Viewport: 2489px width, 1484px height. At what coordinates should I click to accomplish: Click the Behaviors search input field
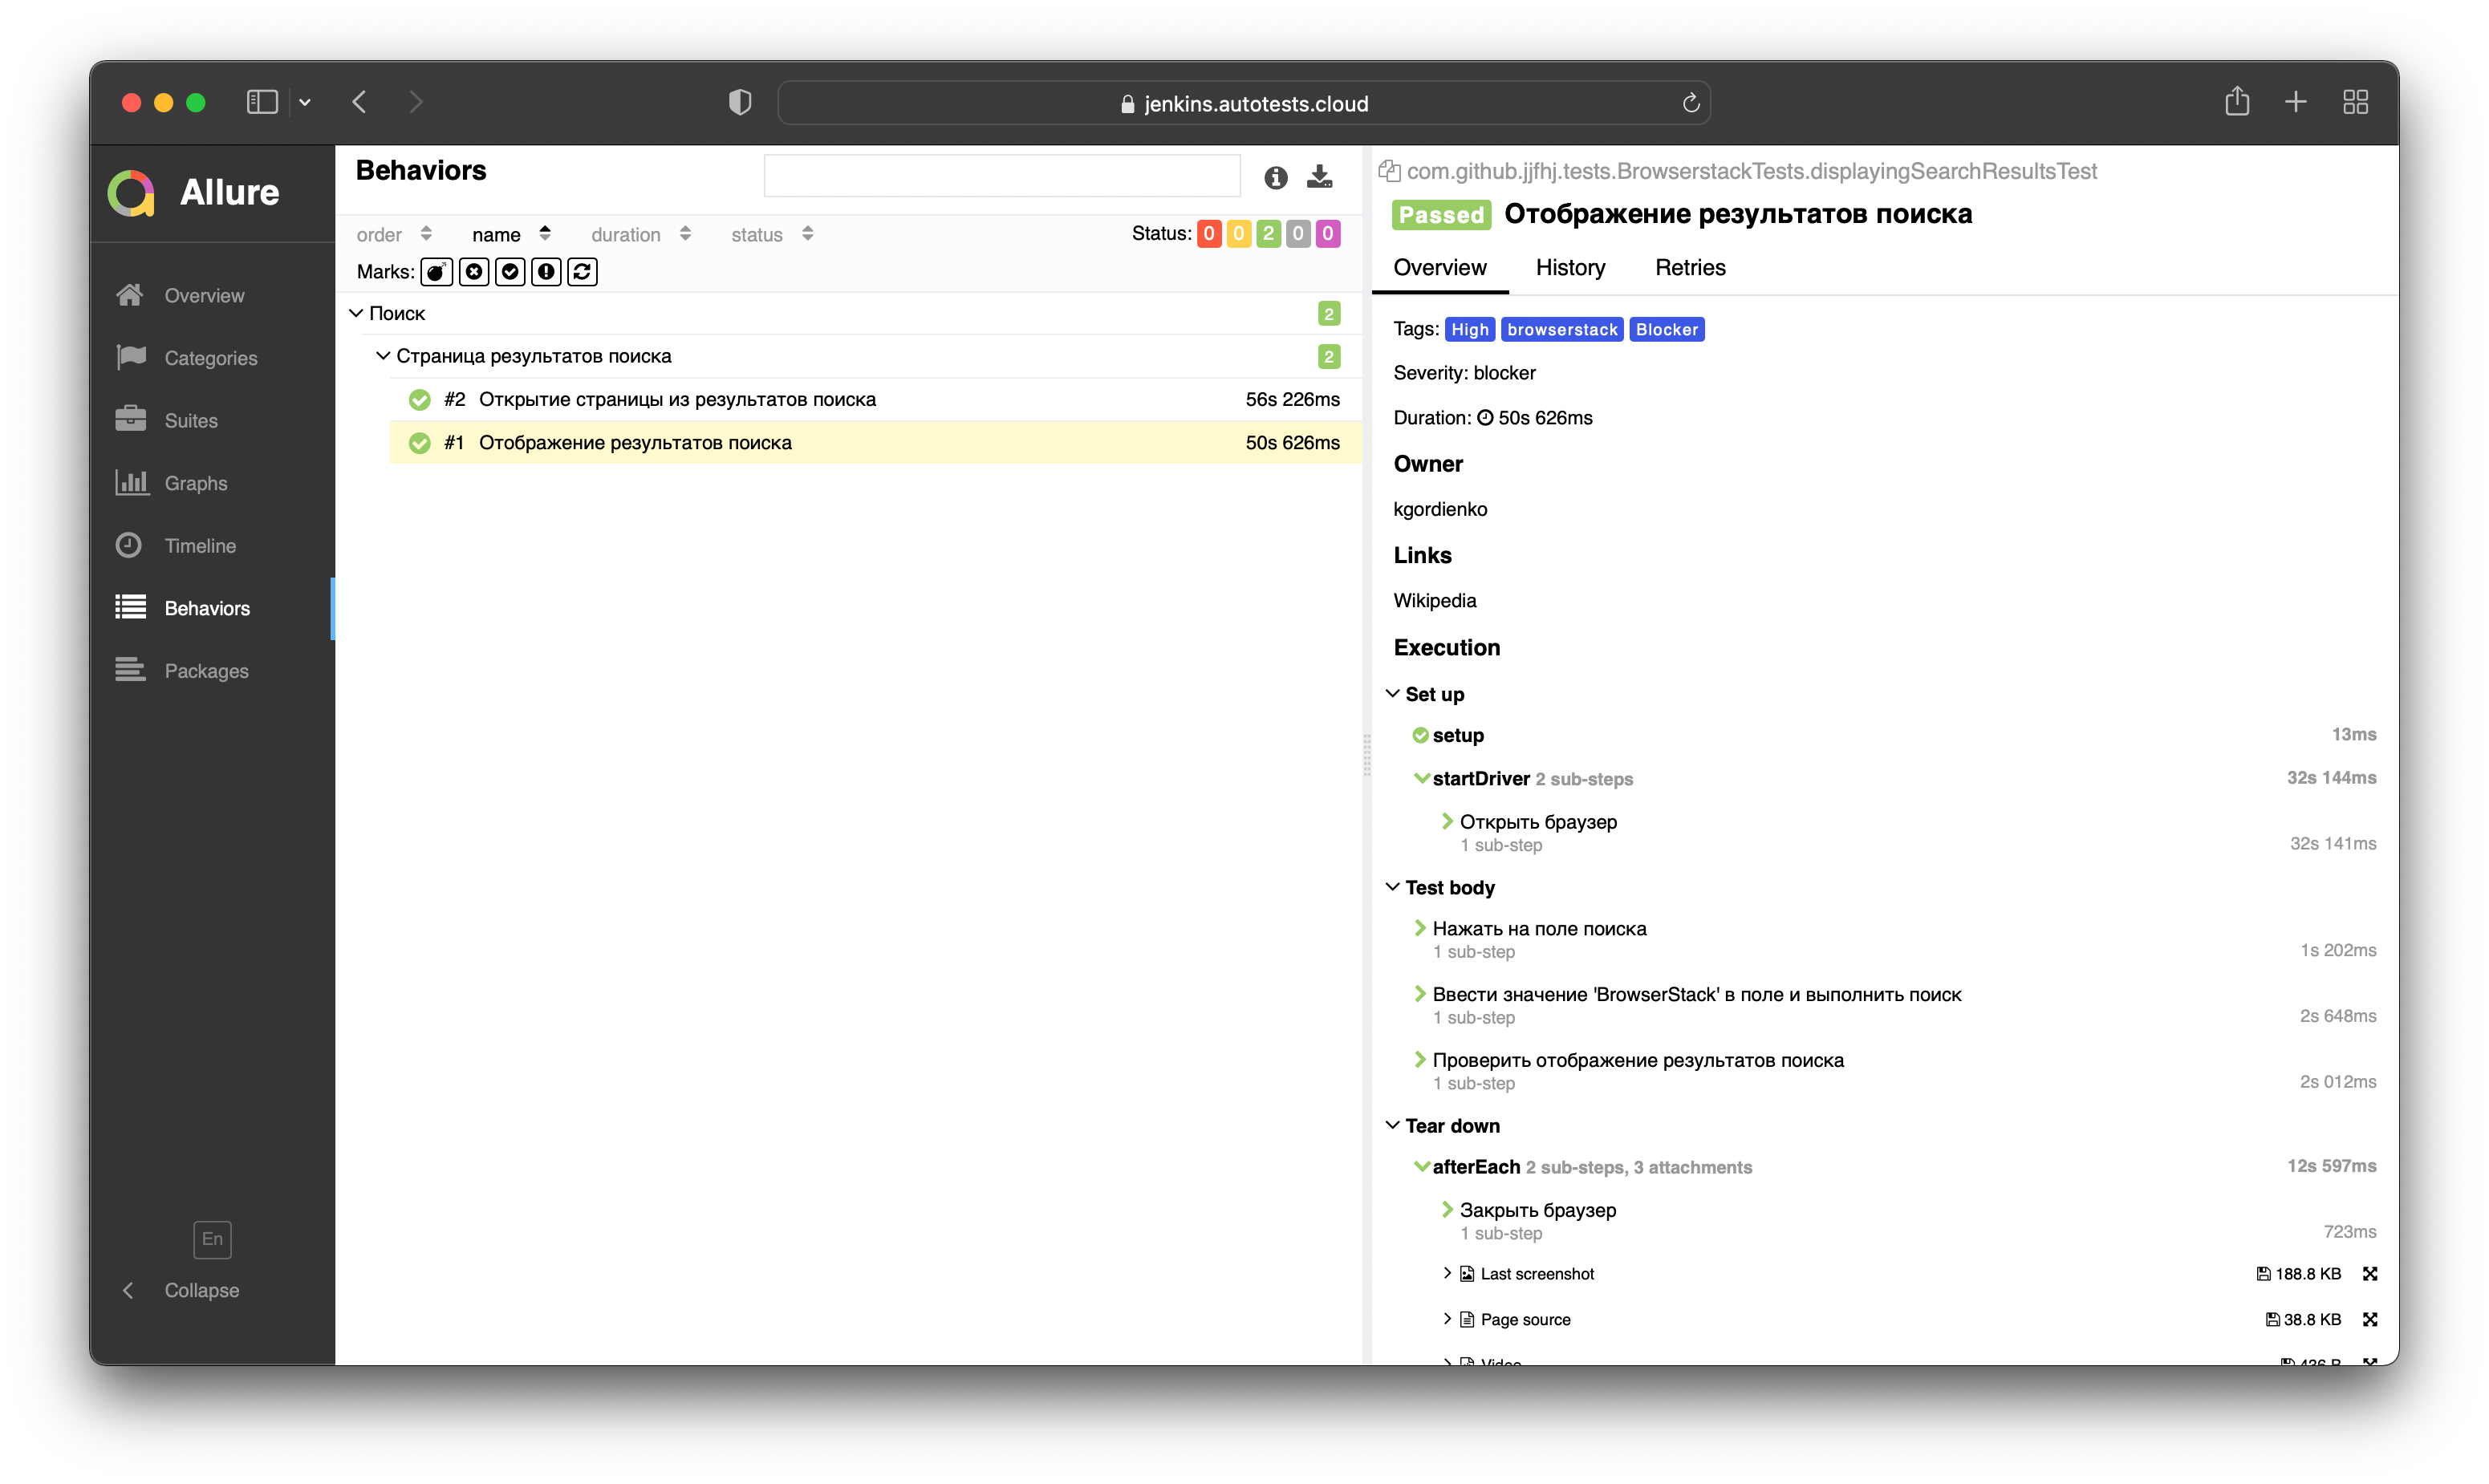(1001, 176)
